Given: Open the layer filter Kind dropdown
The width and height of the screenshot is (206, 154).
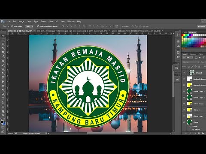Looking at the screenshot, I should (x=188, y=58).
